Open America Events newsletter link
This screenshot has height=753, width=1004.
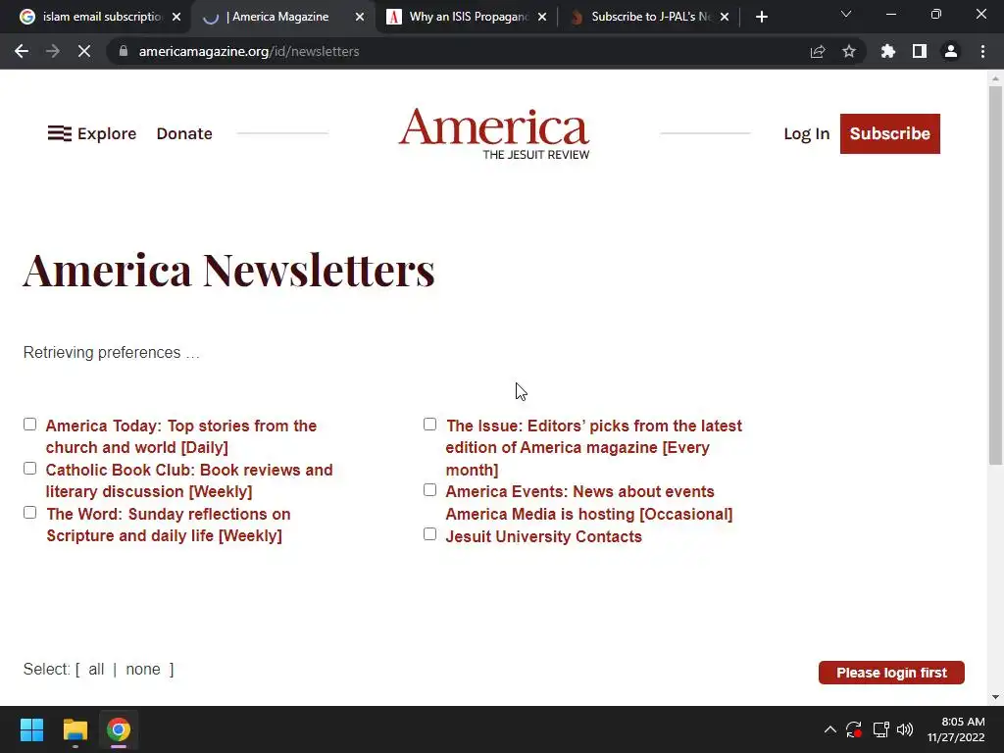click(x=589, y=503)
